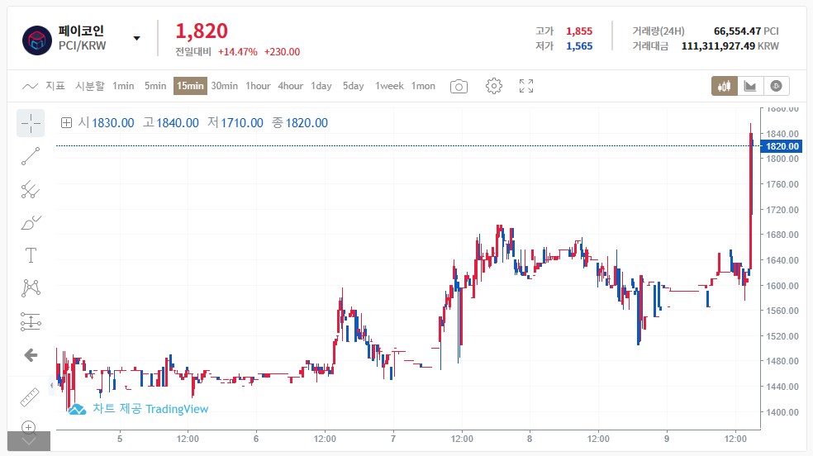Click the 66,554.47 PCI volume value
This screenshot has width=813, height=456.
(746, 31)
